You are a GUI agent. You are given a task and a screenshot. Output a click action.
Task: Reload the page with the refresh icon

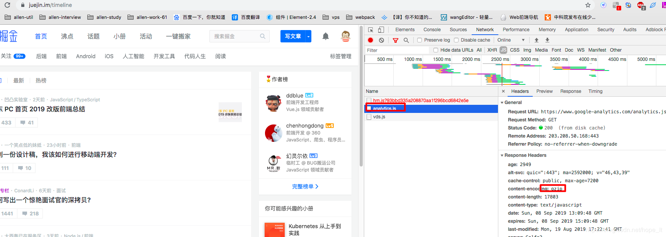click(7, 5)
